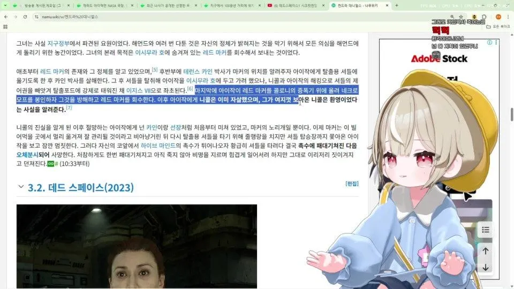Open the site information icon
The height and width of the screenshot is (289, 514).
coord(37,17)
